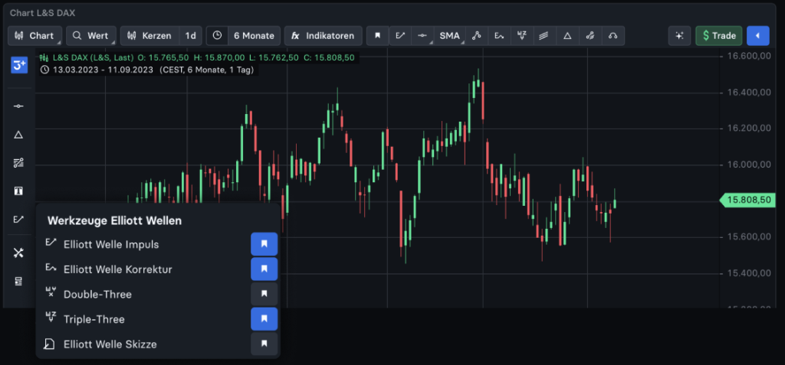Click the bookmark favorites icon in the top toolbar
The width and height of the screenshot is (785, 365).
pyautogui.click(x=377, y=36)
